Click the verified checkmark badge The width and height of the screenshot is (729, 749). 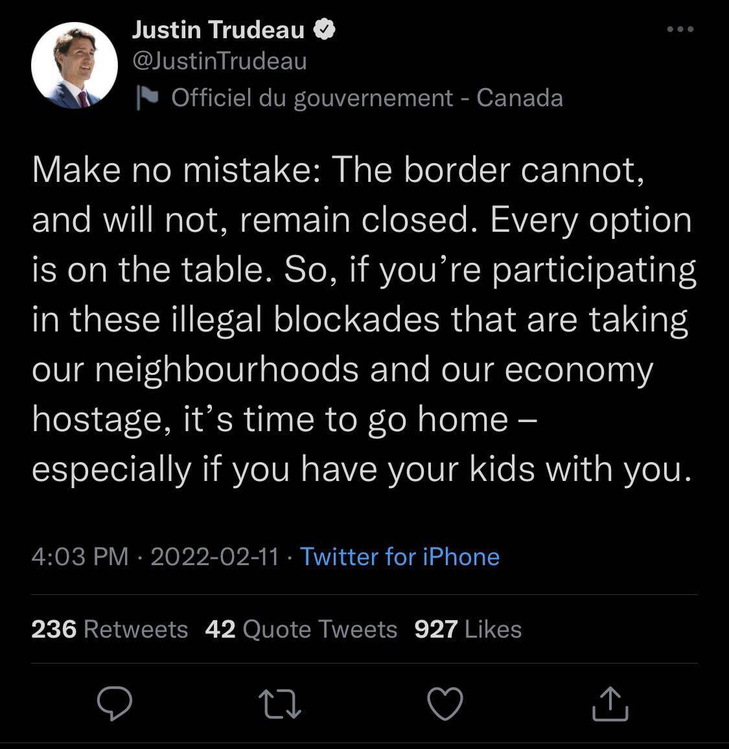click(x=325, y=30)
